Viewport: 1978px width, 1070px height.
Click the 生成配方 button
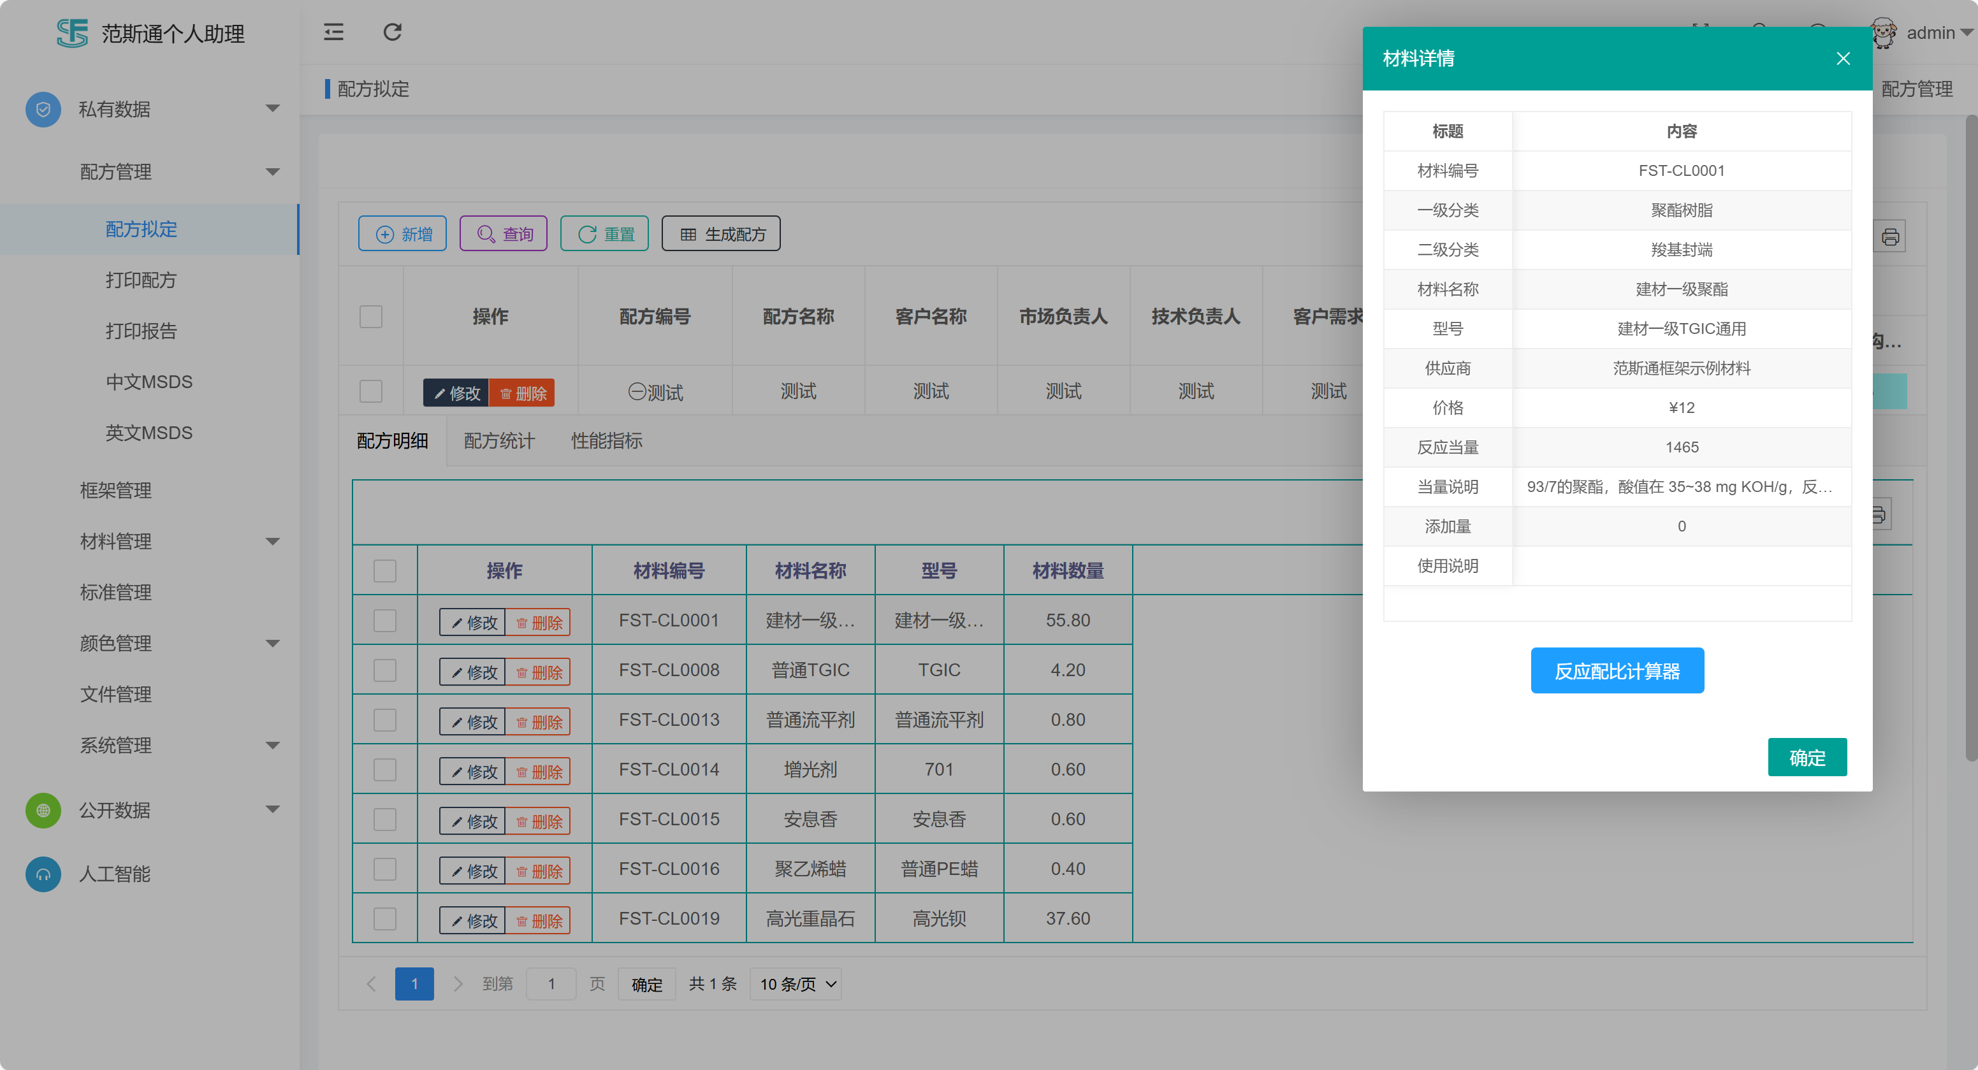[721, 233]
